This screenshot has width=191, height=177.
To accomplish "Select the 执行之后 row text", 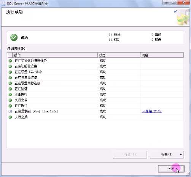I will tap(21, 117).
